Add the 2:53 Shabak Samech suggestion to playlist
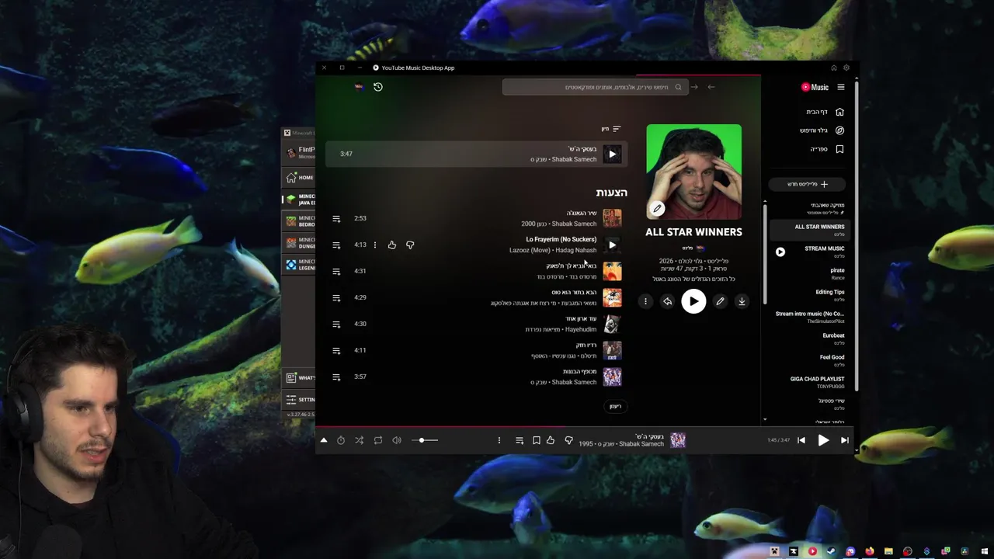994x559 pixels. pos(336,219)
